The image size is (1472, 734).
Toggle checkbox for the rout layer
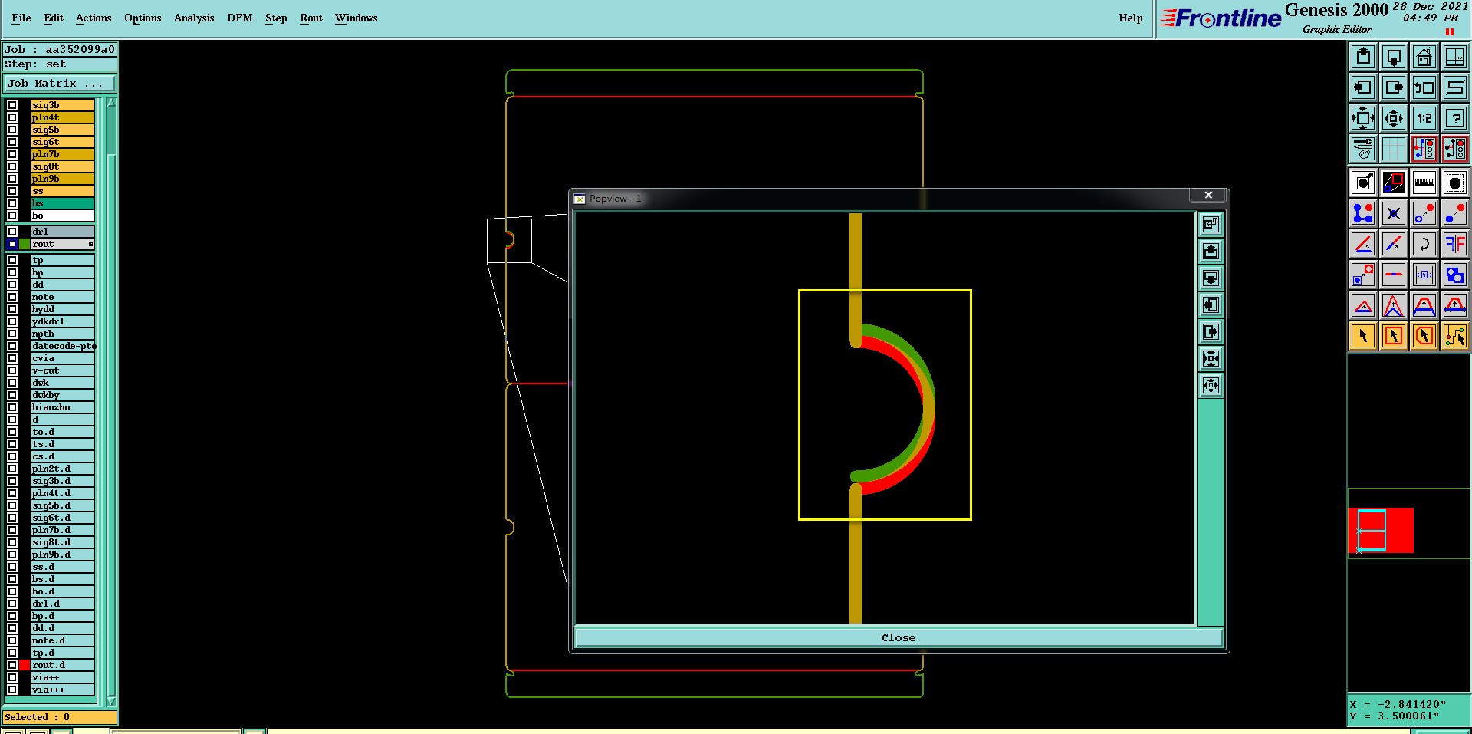[x=12, y=244]
